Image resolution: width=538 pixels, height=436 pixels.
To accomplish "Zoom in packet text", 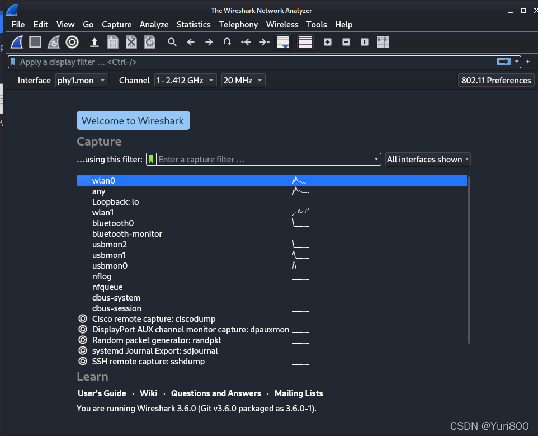I will point(328,42).
